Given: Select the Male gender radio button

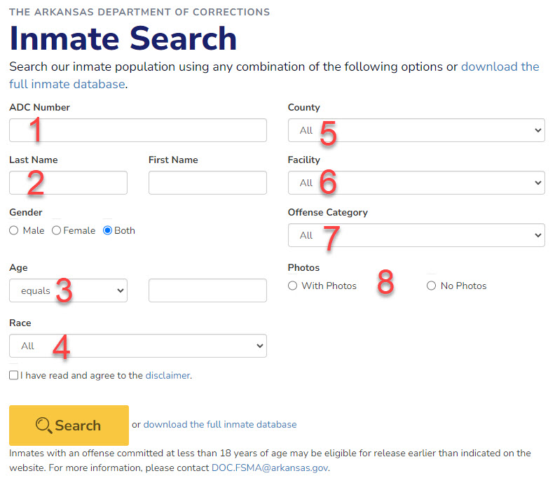Looking at the screenshot, I should coord(14,230).
